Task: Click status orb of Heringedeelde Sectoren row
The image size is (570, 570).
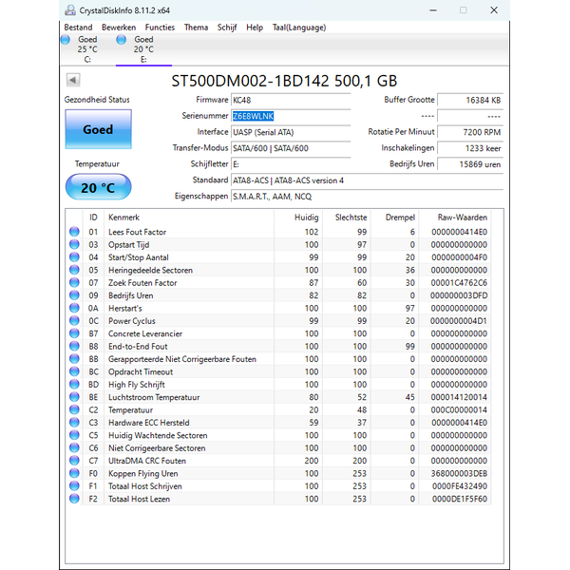Action: point(74,270)
